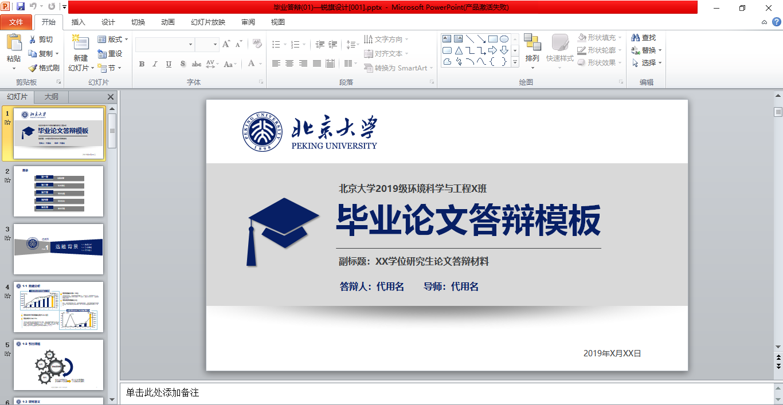
Task: Select slide 2 contents thumbnail
Action: (x=58, y=191)
